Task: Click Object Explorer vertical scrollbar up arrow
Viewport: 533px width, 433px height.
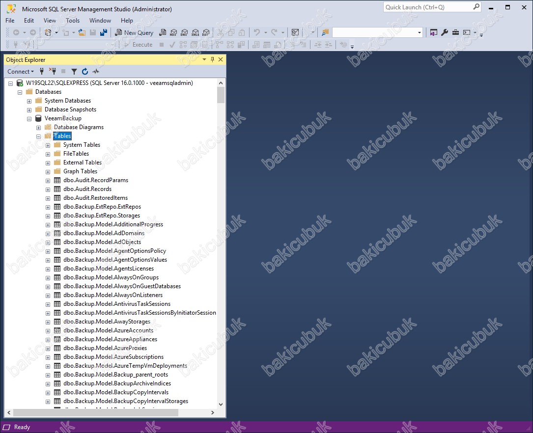Action: click(221, 83)
